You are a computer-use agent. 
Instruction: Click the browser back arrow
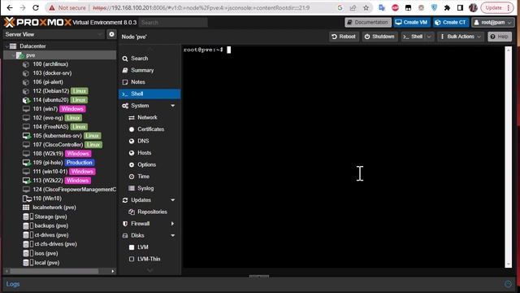pyautogui.click(x=10, y=7)
